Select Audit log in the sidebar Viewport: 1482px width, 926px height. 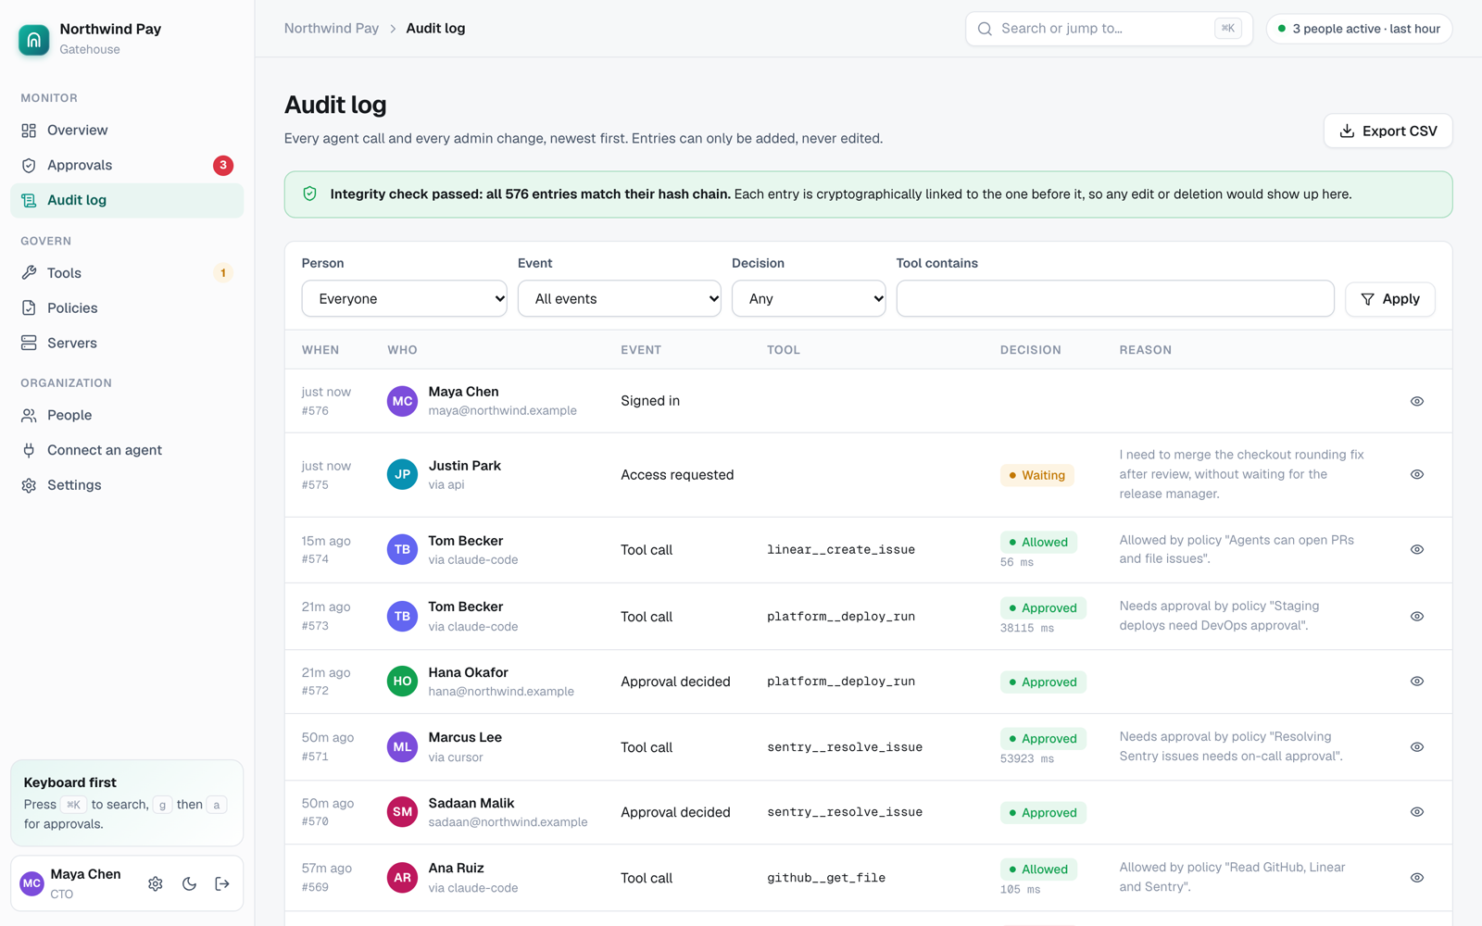[x=127, y=200]
